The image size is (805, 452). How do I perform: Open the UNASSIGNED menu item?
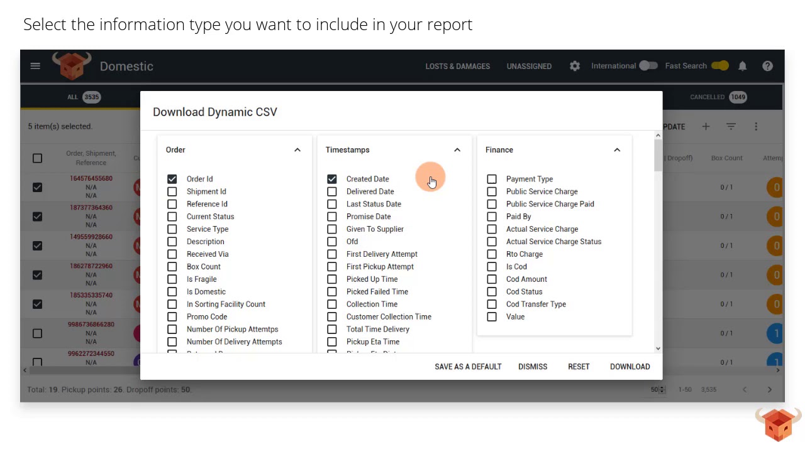click(529, 66)
